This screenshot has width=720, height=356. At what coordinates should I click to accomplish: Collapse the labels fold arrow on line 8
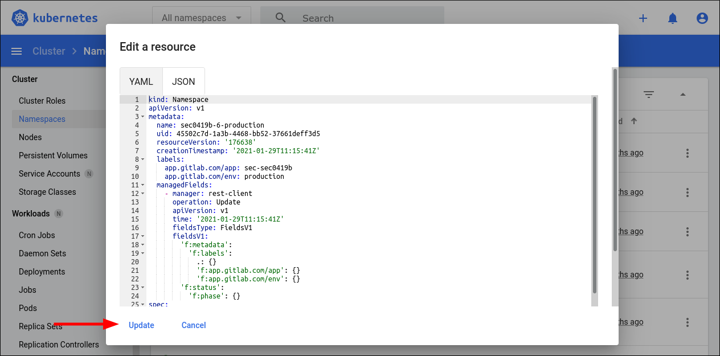click(x=143, y=159)
